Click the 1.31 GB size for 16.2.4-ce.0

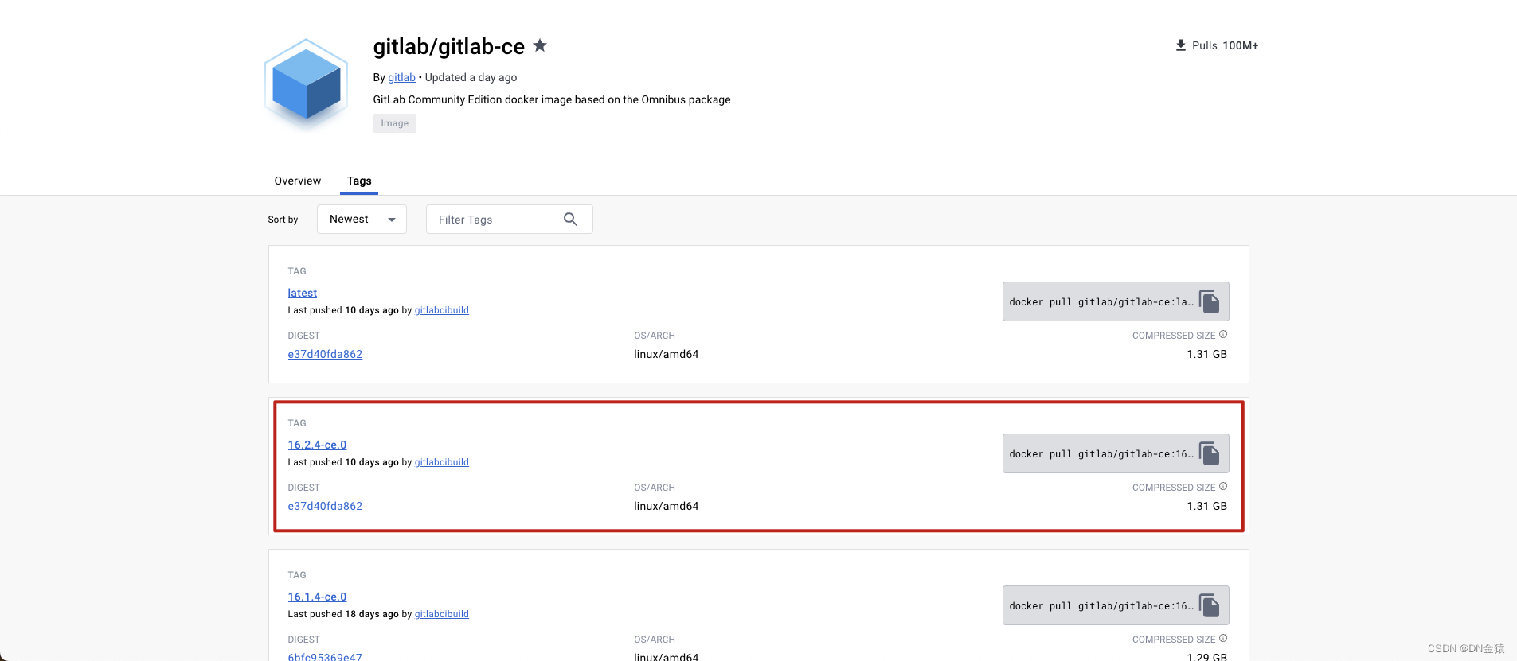point(1206,506)
